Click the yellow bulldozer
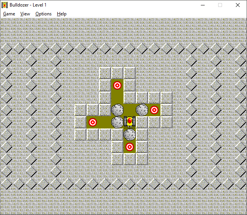Screen dimensions: 247x215 point(130,122)
